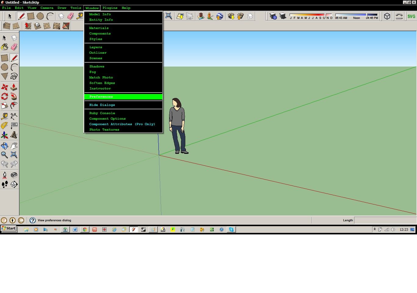Select the Follow Me tool
This screenshot has width=417, height=293.
14,96
